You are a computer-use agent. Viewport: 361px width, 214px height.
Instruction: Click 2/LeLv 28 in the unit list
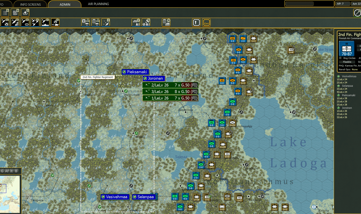[342, 101]
